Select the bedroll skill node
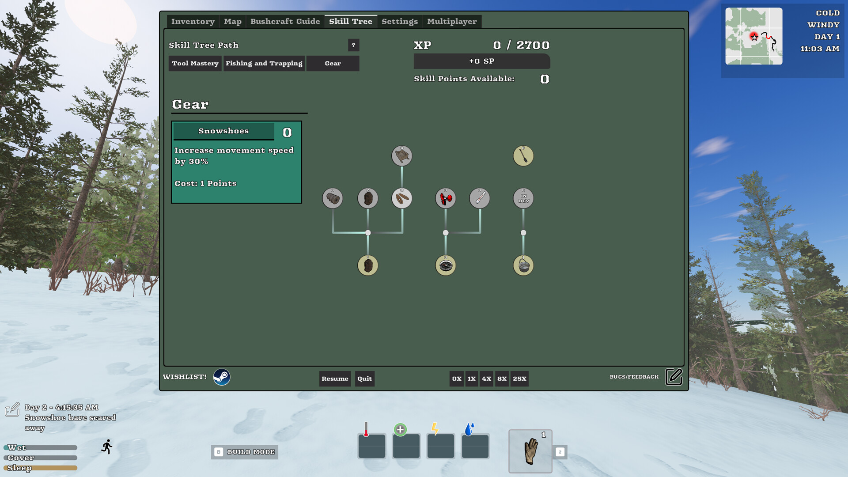 point(332,198)
